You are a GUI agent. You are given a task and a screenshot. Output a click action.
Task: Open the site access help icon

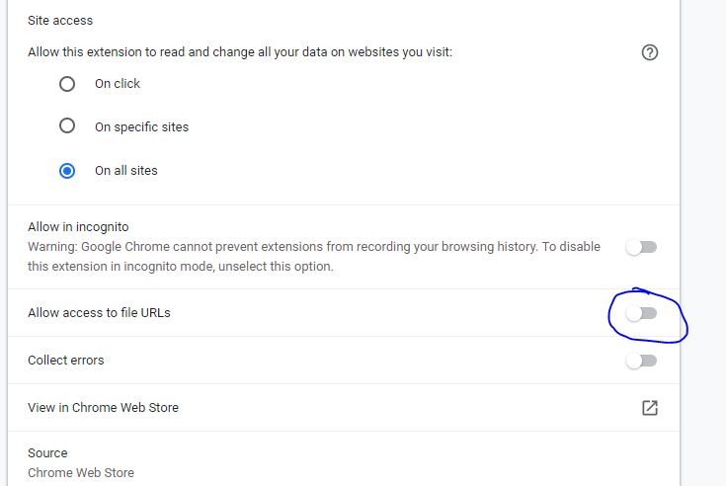(x=650, y=52)
